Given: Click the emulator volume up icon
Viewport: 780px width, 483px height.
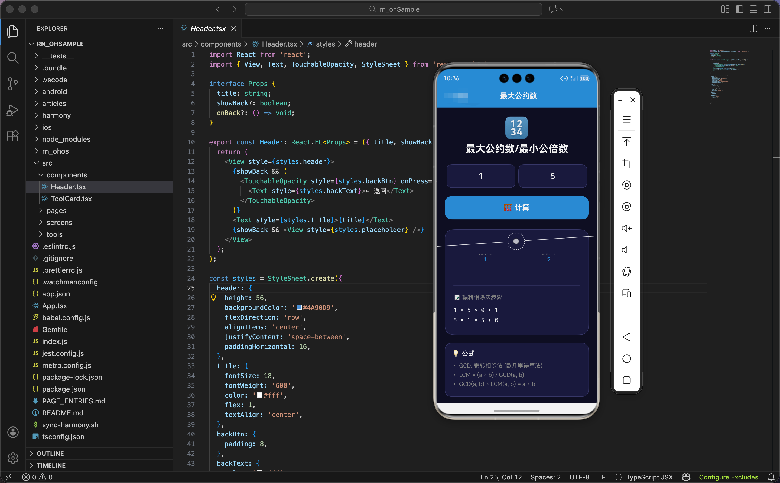Looking at the screenshot, I should click(x=626, y=228).
